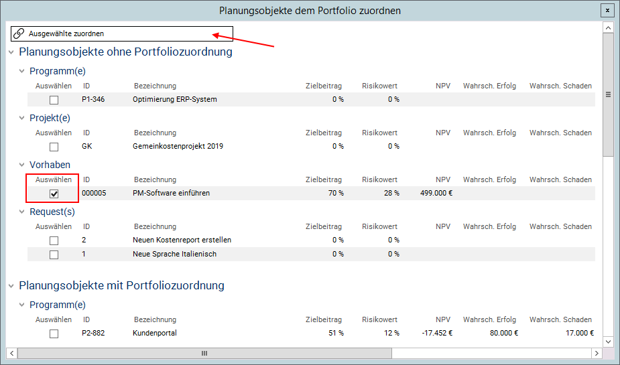Collapse the Vorhaben group

[x=22, y=165]
